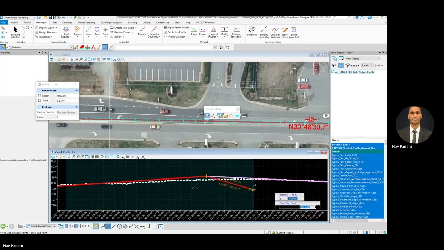
Task: Toggle view 4 button in view toolbar
Action: coord(76,226)
